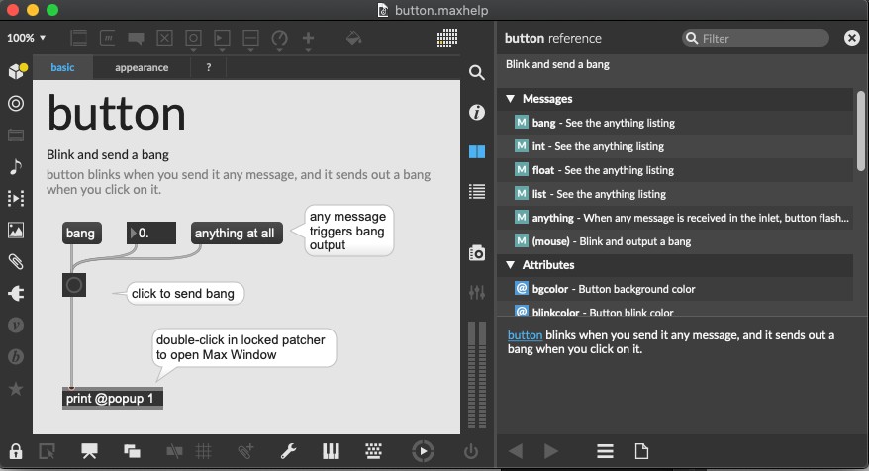Viewport: 869px width, 471px height.
Task: Open the objects cube browser in sidebar
Action: tap(17, 71)
